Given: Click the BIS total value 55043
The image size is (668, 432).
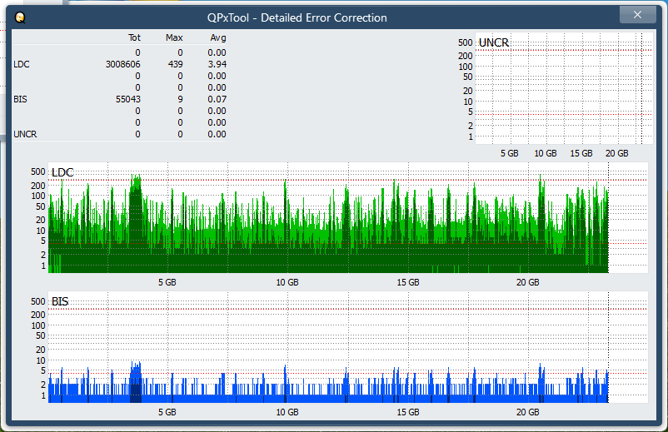Looking at the screenshot, I should (x=128, y=99).
